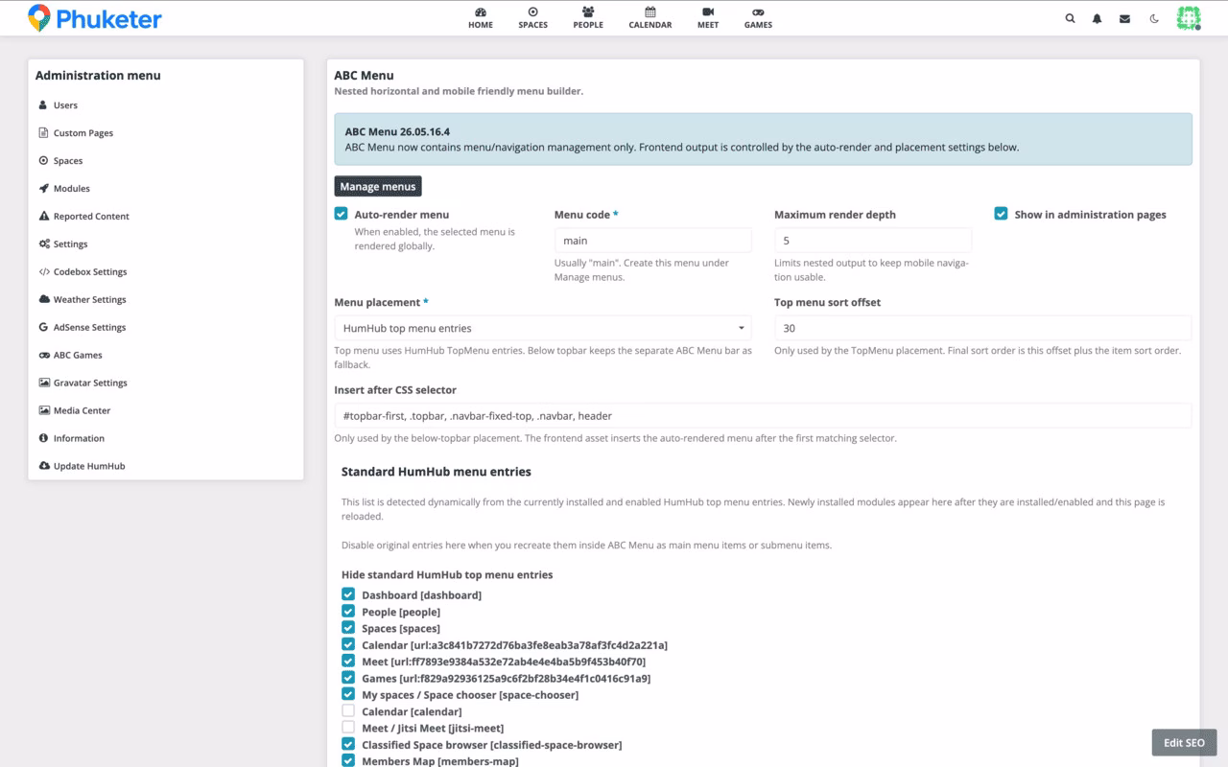1228x767 pixels.
Task: Open Codebox Settings link
Action: pos(90,272)
